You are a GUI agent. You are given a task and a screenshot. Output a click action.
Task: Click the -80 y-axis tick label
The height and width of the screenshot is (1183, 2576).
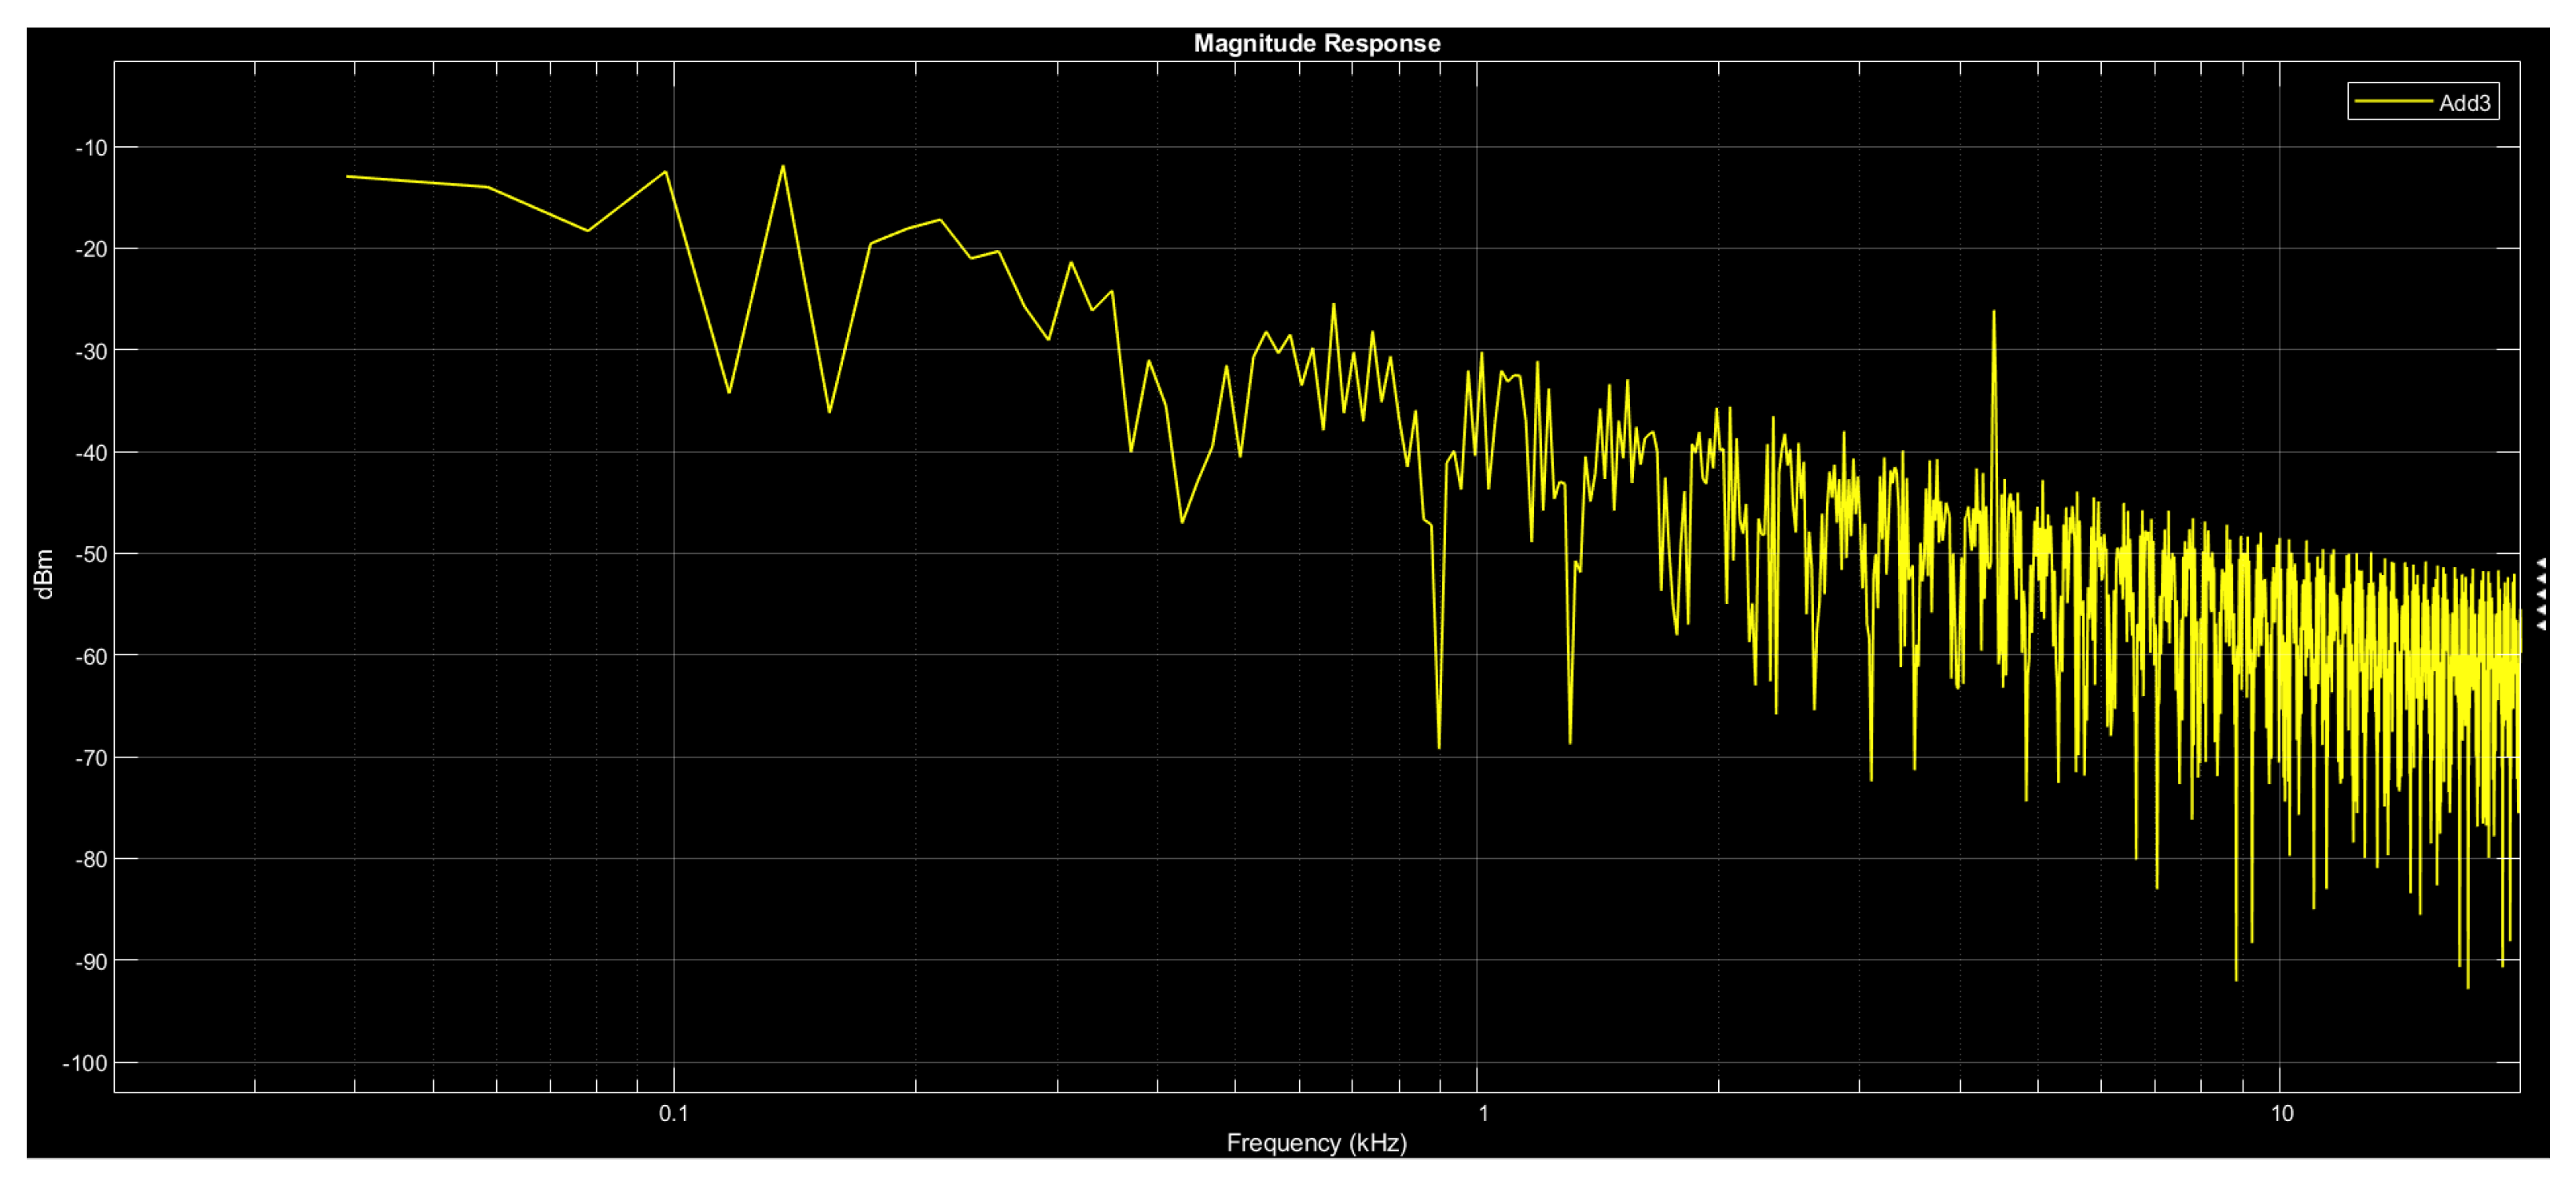click(x=91, y=859)
